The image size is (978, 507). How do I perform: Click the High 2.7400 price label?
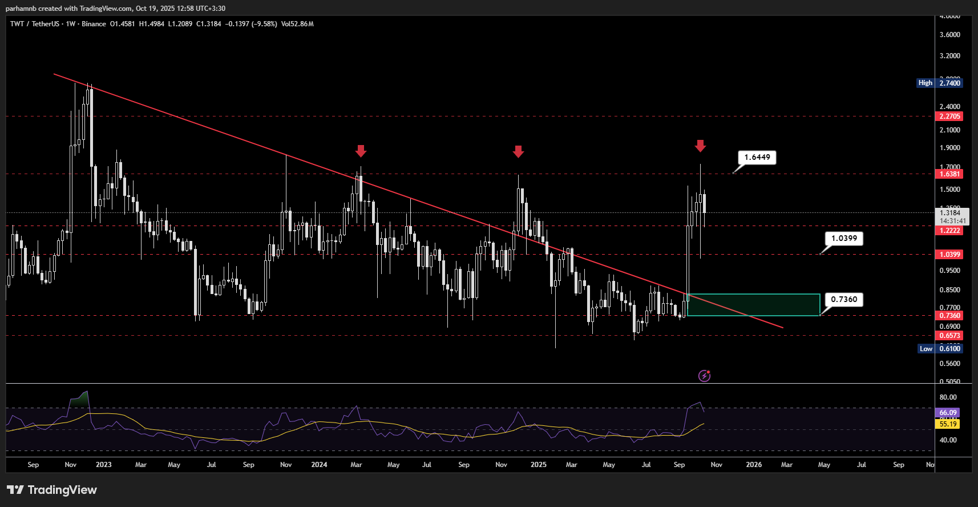(x=940, y=83)
